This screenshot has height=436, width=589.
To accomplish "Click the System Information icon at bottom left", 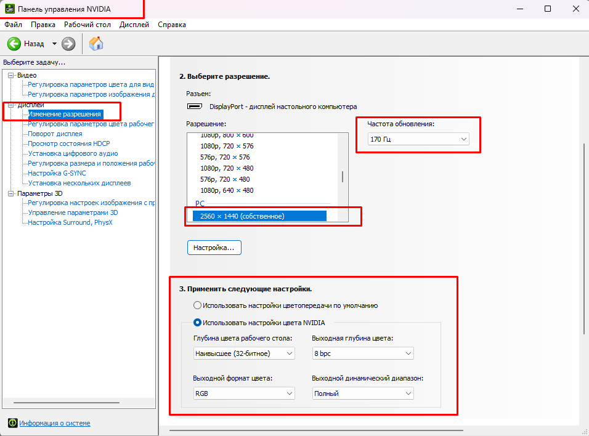I will (x=12, y=423).
